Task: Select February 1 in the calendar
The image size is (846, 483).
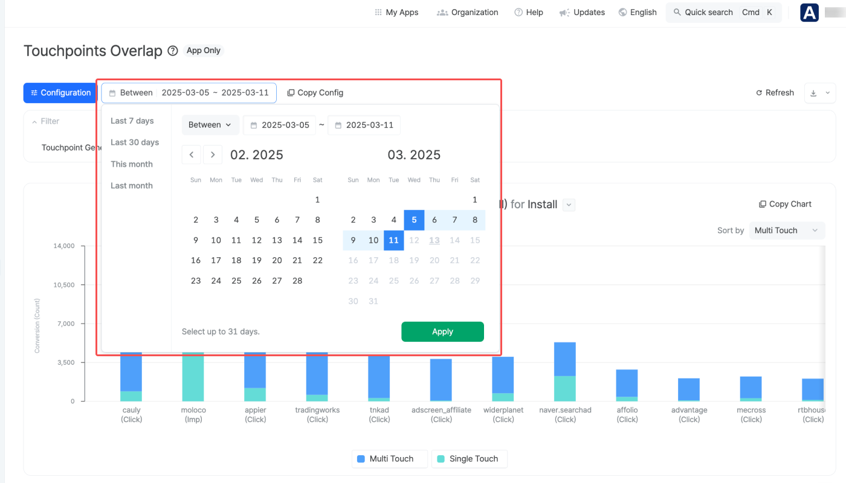Action: point(317,200)
